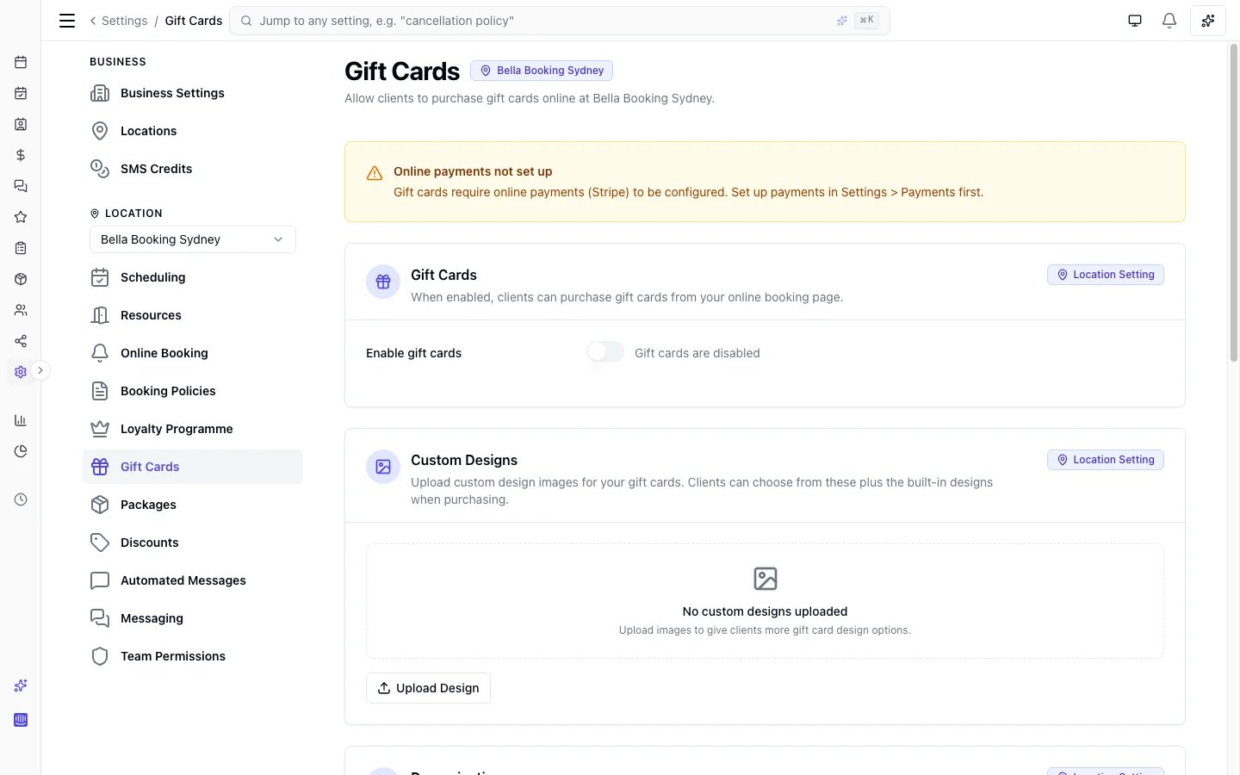Open Online Booking settings
1240x775 pixels.
pos(193,353)
